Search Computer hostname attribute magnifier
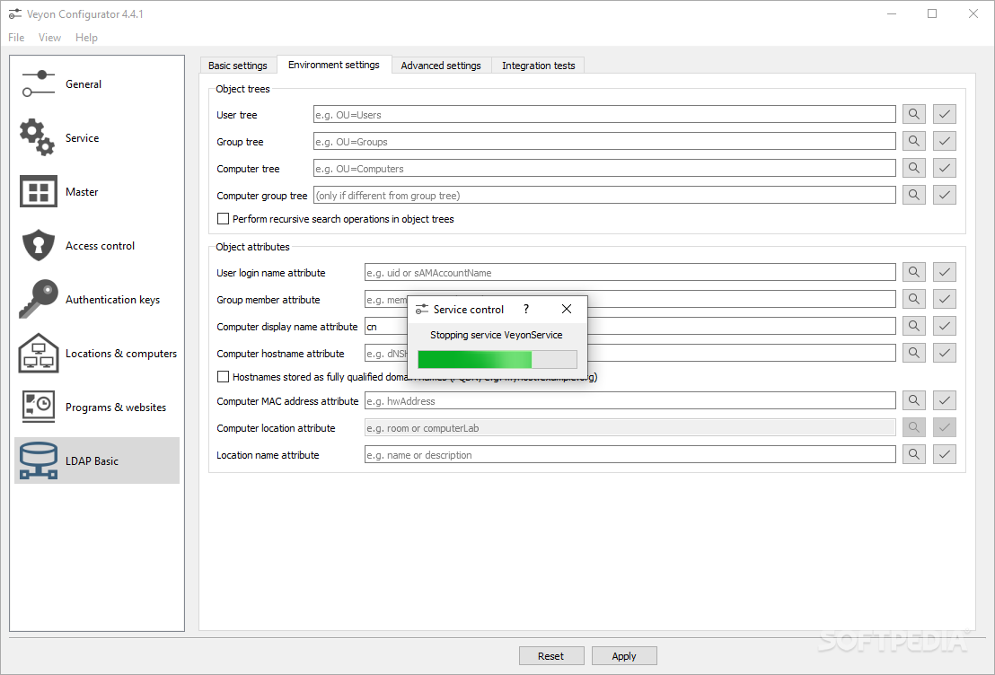This screenshot has width=995, height=675. tap(914, 353)
